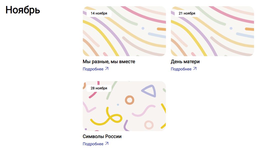This screenshot has width=266, height=152.
Task: Select the title День матери
Action: coord(185,62)
